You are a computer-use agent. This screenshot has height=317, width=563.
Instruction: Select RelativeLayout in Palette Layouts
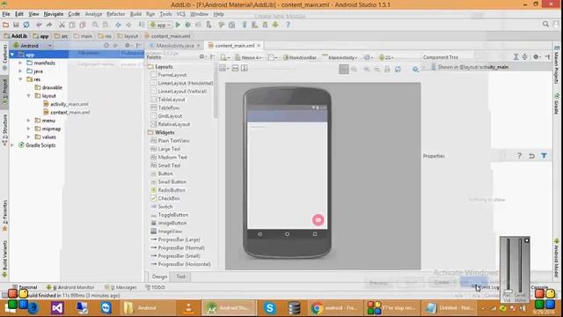click(x=170, y=124)
